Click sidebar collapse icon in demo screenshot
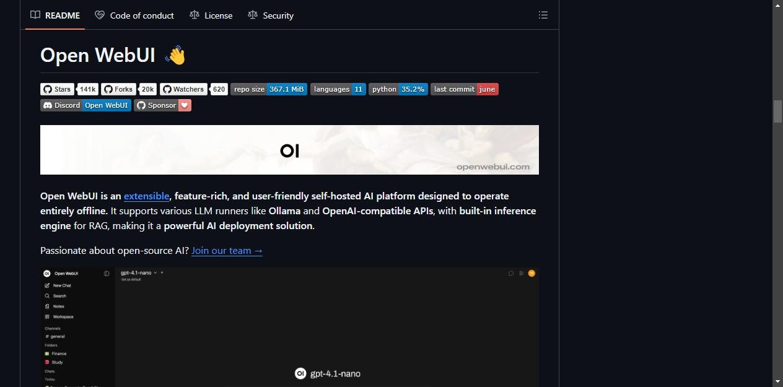This screenshot has height=387, width=783. [x=107, y=273]
